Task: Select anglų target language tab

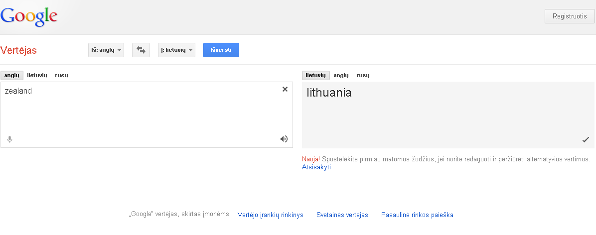Action: click(x=341, y=75)
